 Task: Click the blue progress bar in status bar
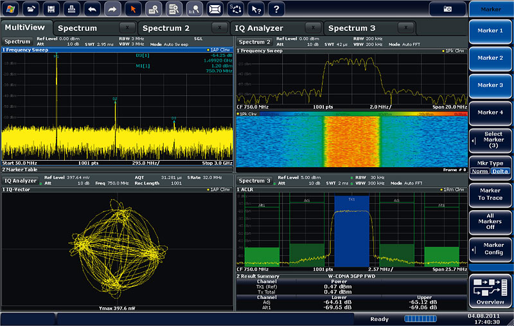click(x=420, y=318)
